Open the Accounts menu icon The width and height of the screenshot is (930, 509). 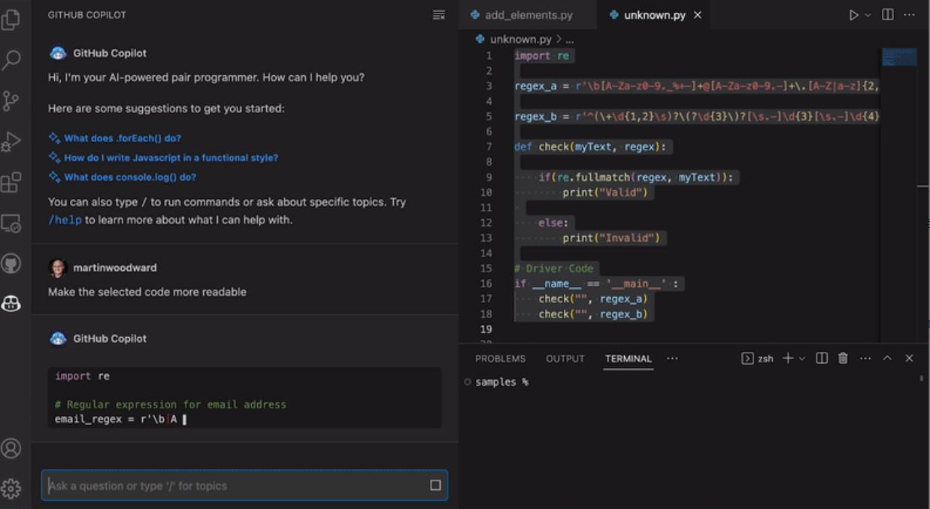click(11, 448)
